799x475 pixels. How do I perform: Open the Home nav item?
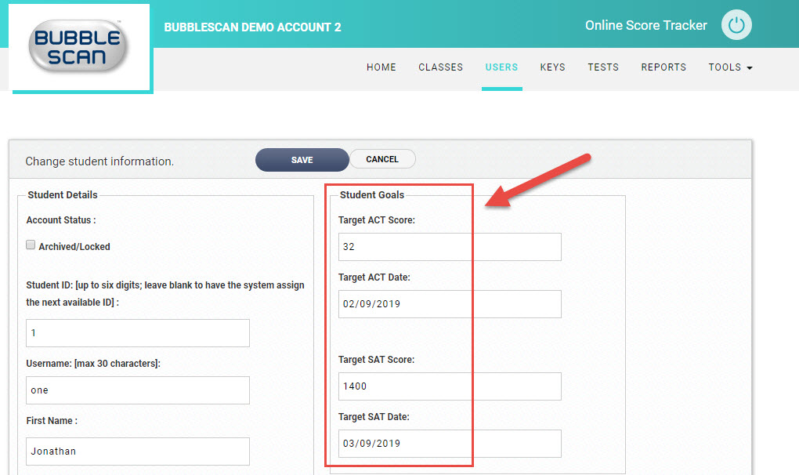pyautogui.click(x=381, y=67)
